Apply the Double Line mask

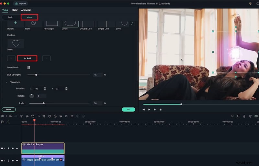(88, 24)
